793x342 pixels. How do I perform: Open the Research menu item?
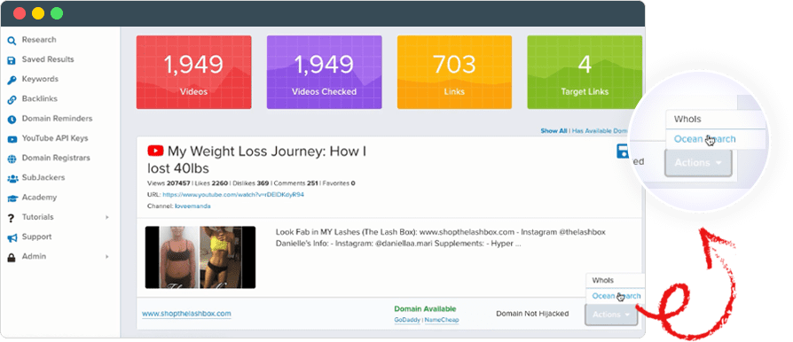[x=39, y=40]
